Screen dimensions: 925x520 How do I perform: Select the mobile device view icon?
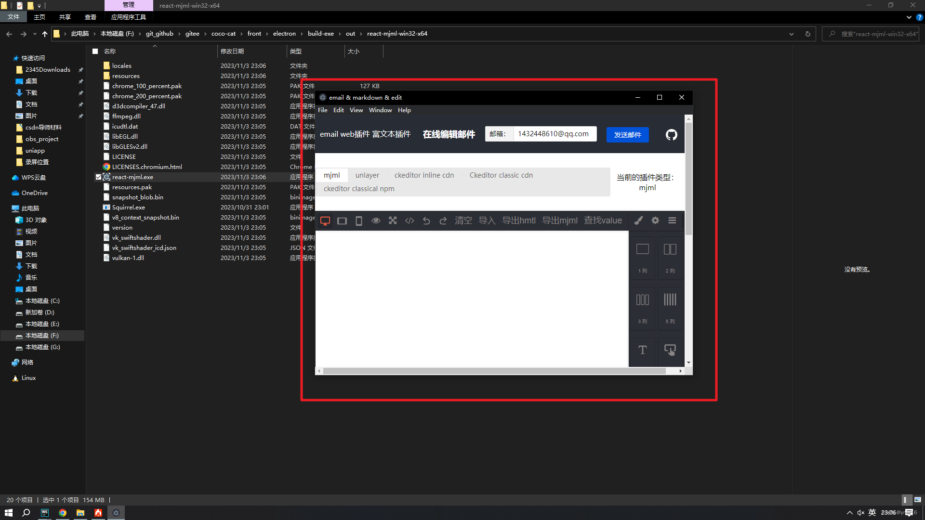(x=359, y=221)
